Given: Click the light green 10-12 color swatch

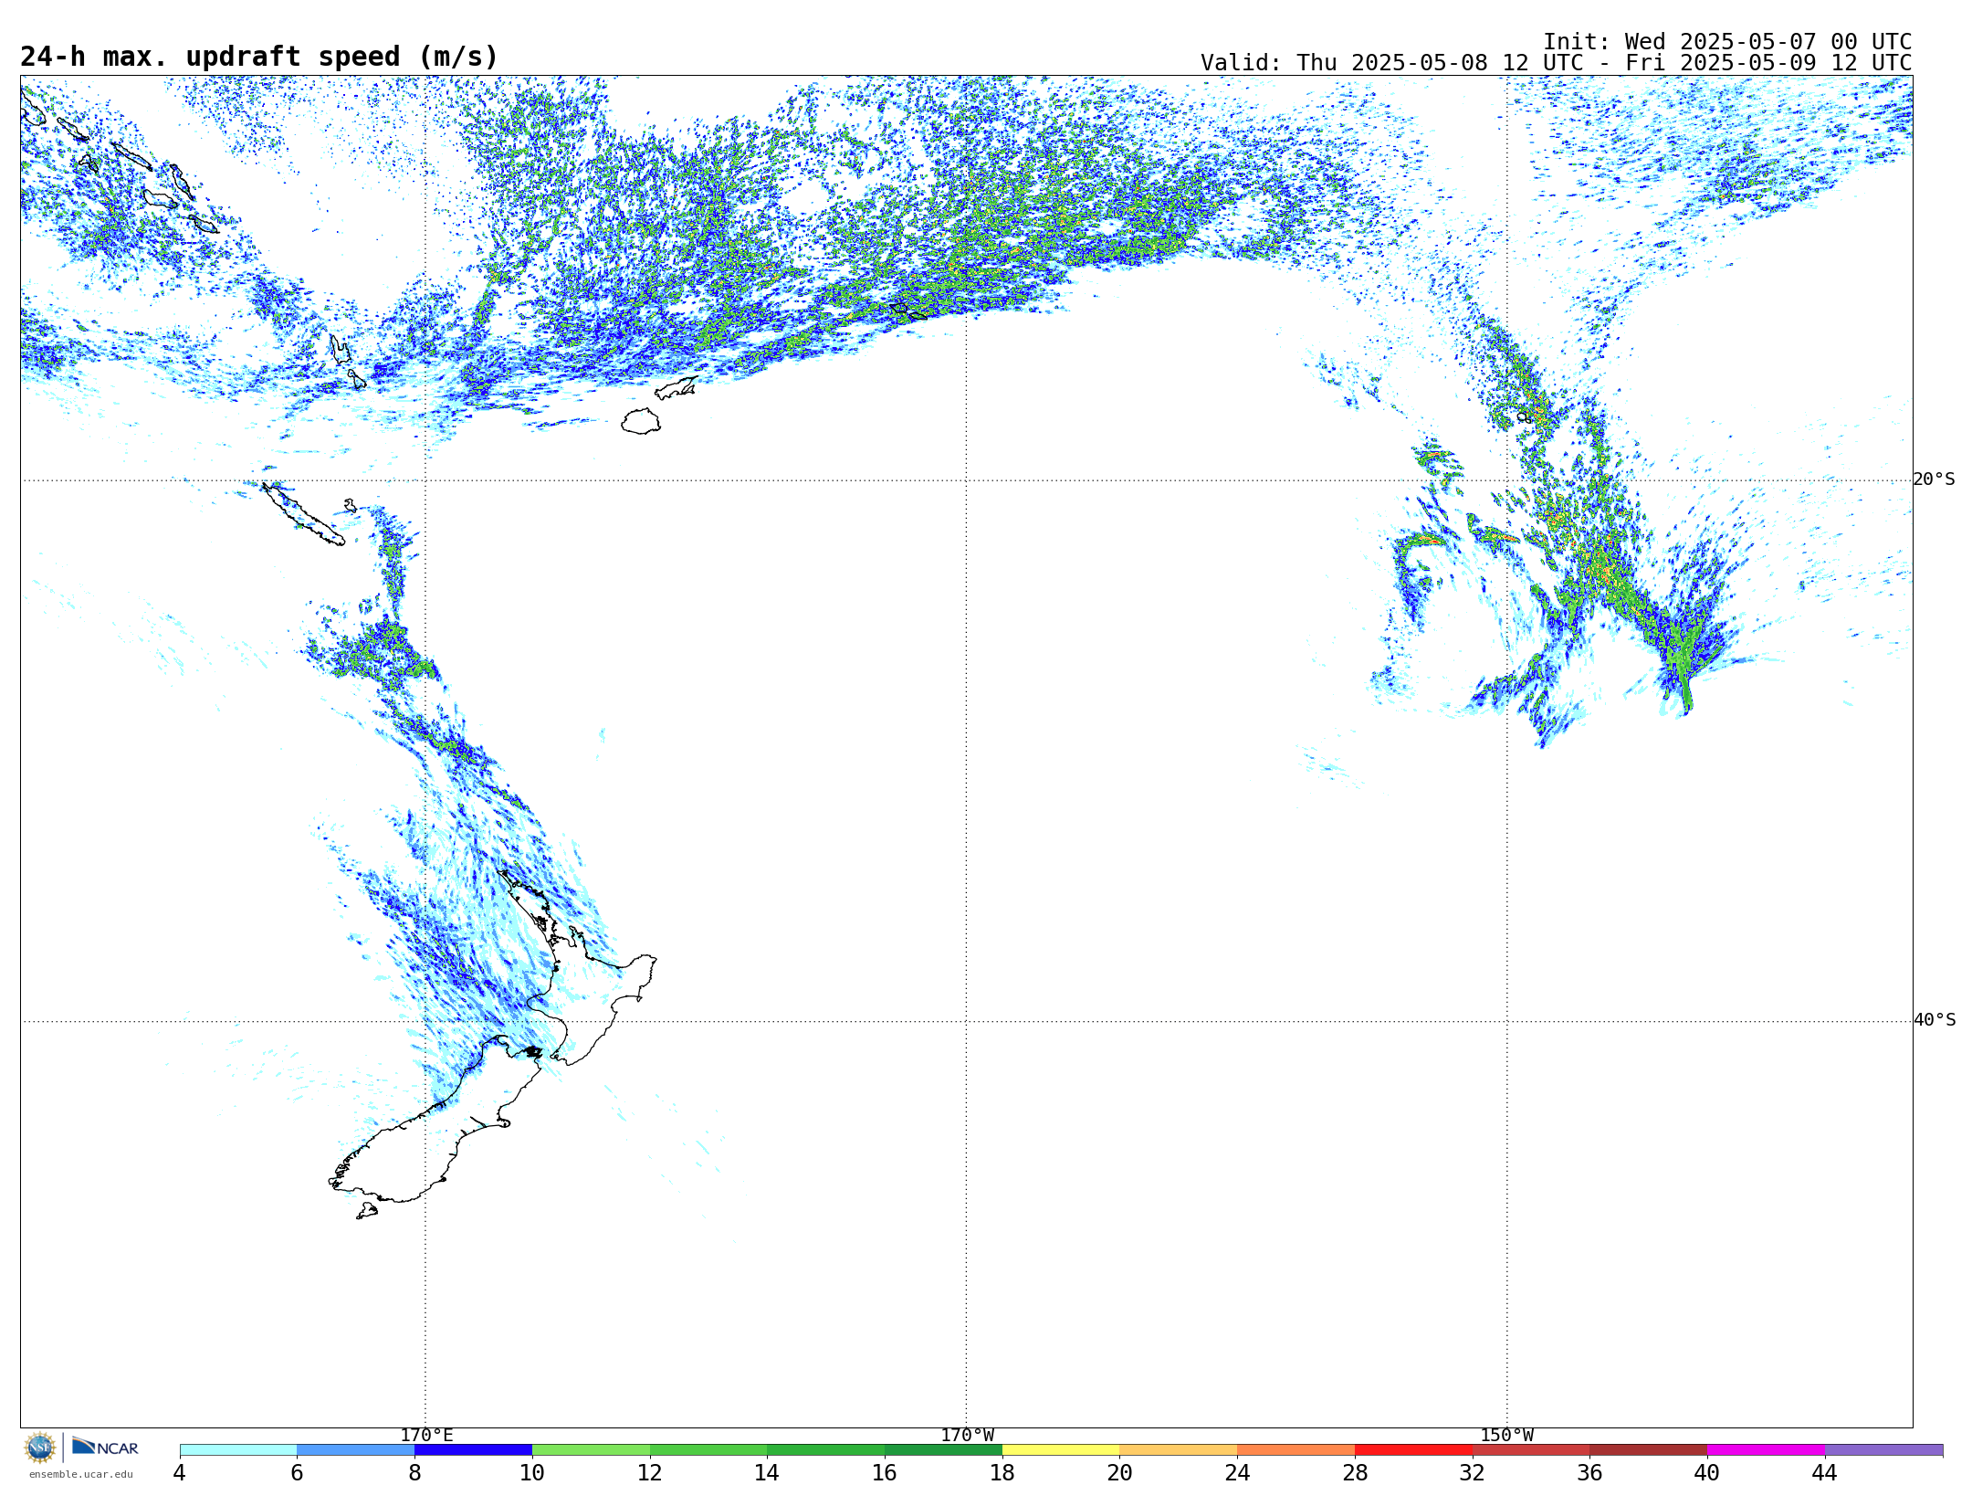Looking at the screenshot, I should click(x=591, y=1450).
